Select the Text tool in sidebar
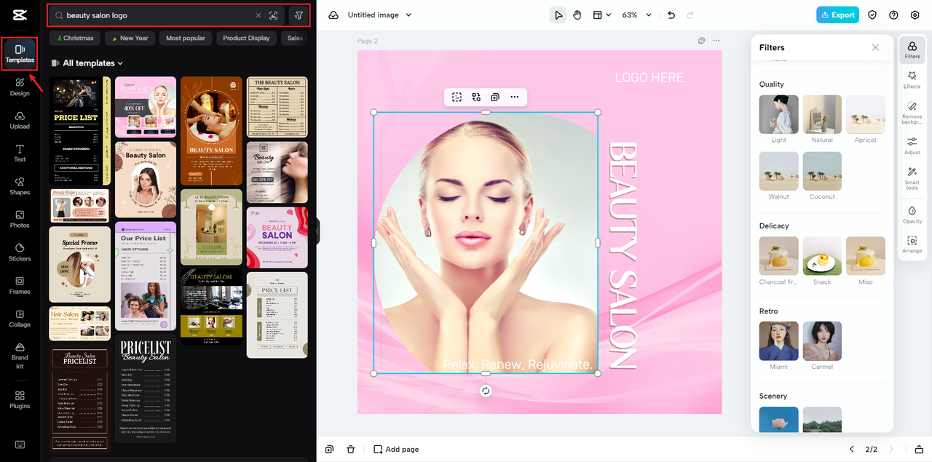 20,154
